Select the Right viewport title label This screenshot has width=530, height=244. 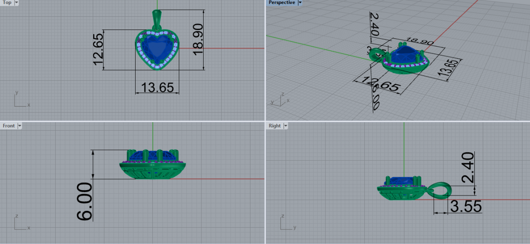coord(274,126)
